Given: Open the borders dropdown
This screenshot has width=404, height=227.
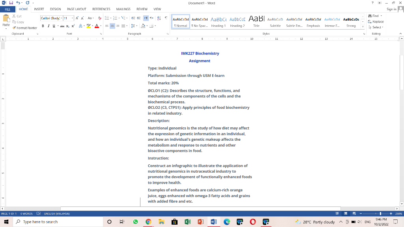Looking at the screenshot, I should click(155, 26).
